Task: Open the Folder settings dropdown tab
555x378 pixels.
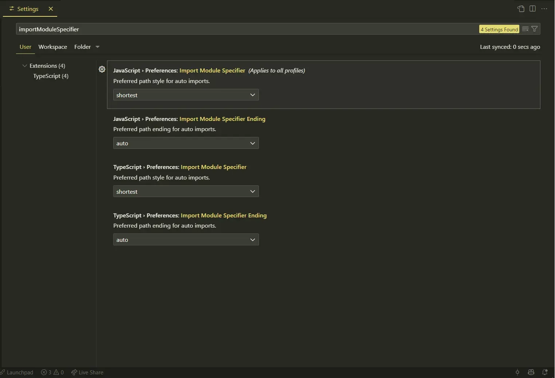Action: pyautogui.click(x=87, y=47)
